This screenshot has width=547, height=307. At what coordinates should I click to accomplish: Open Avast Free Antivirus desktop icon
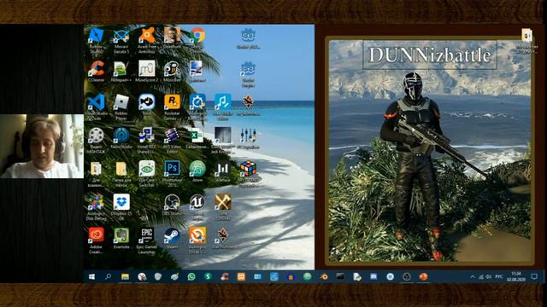point(146,40)
